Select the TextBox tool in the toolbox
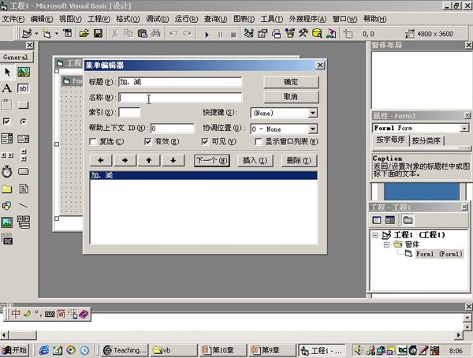 (24, 88)
